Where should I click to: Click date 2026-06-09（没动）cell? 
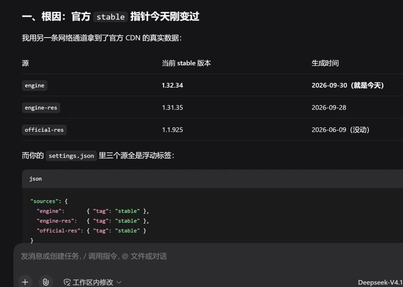pos(341,130)
